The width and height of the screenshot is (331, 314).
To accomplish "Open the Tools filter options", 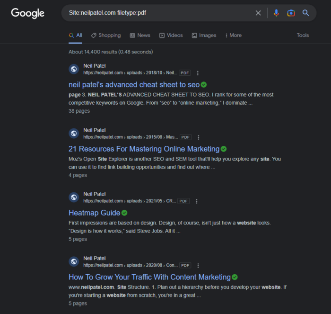I will click(303, 36).
